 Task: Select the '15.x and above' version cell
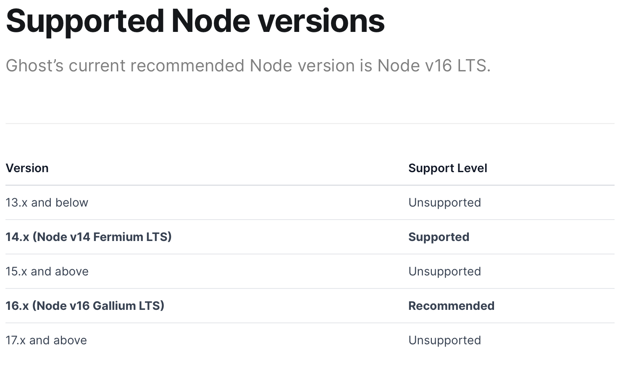coord(47,271)
